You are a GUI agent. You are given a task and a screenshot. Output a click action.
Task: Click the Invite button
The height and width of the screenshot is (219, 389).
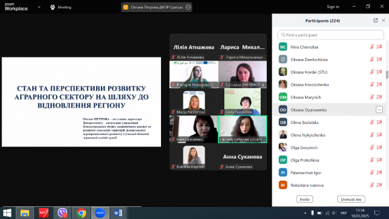(x=305, y=199)
